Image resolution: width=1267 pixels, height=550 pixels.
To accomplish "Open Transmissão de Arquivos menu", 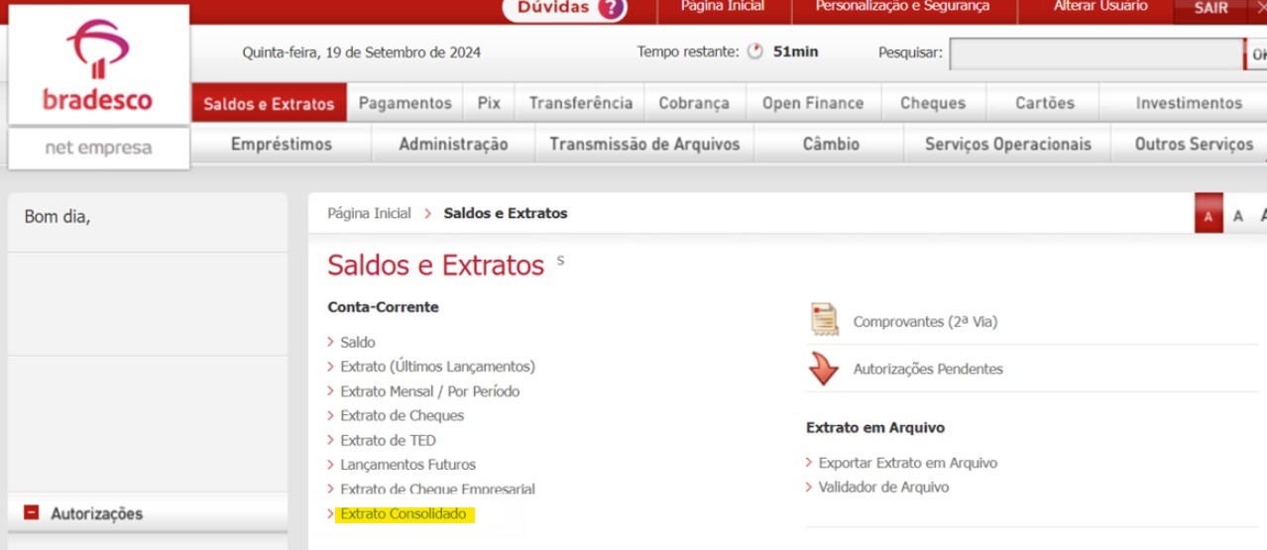I will tap(644, 144).
